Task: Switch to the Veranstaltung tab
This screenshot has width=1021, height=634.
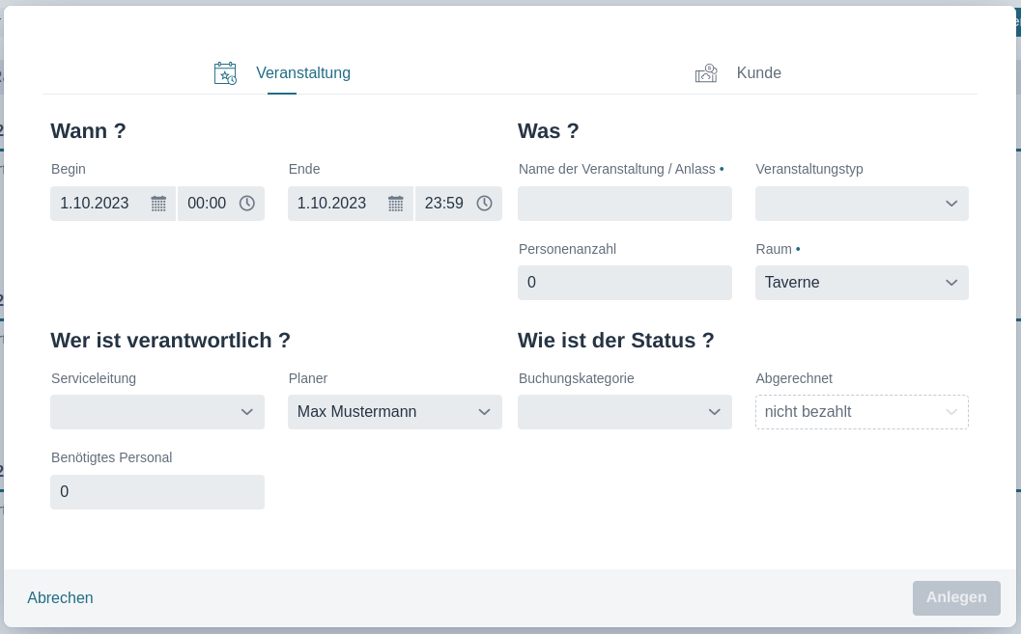Action: tap(302, 72)
